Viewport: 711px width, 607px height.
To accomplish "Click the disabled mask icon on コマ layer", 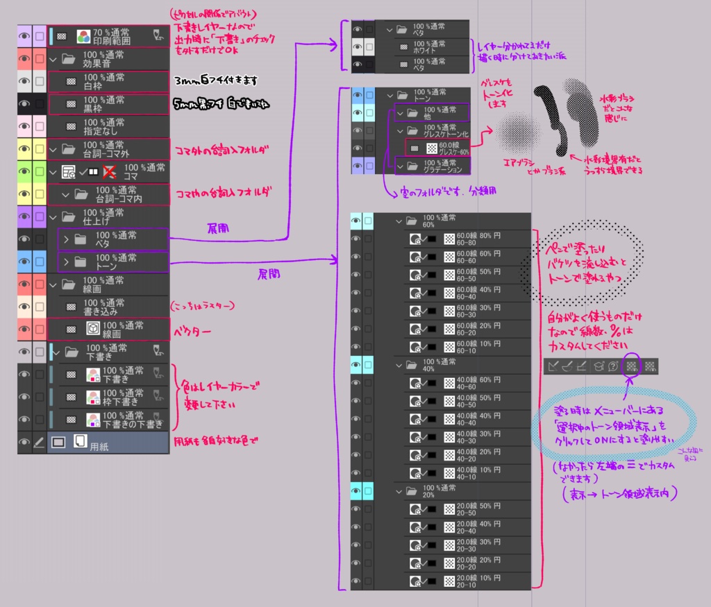I will coord(110,171).
